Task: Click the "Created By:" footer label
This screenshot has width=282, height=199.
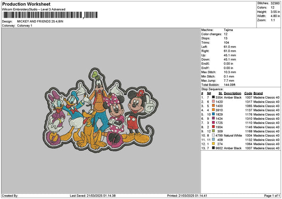Action: click(10, 196)
